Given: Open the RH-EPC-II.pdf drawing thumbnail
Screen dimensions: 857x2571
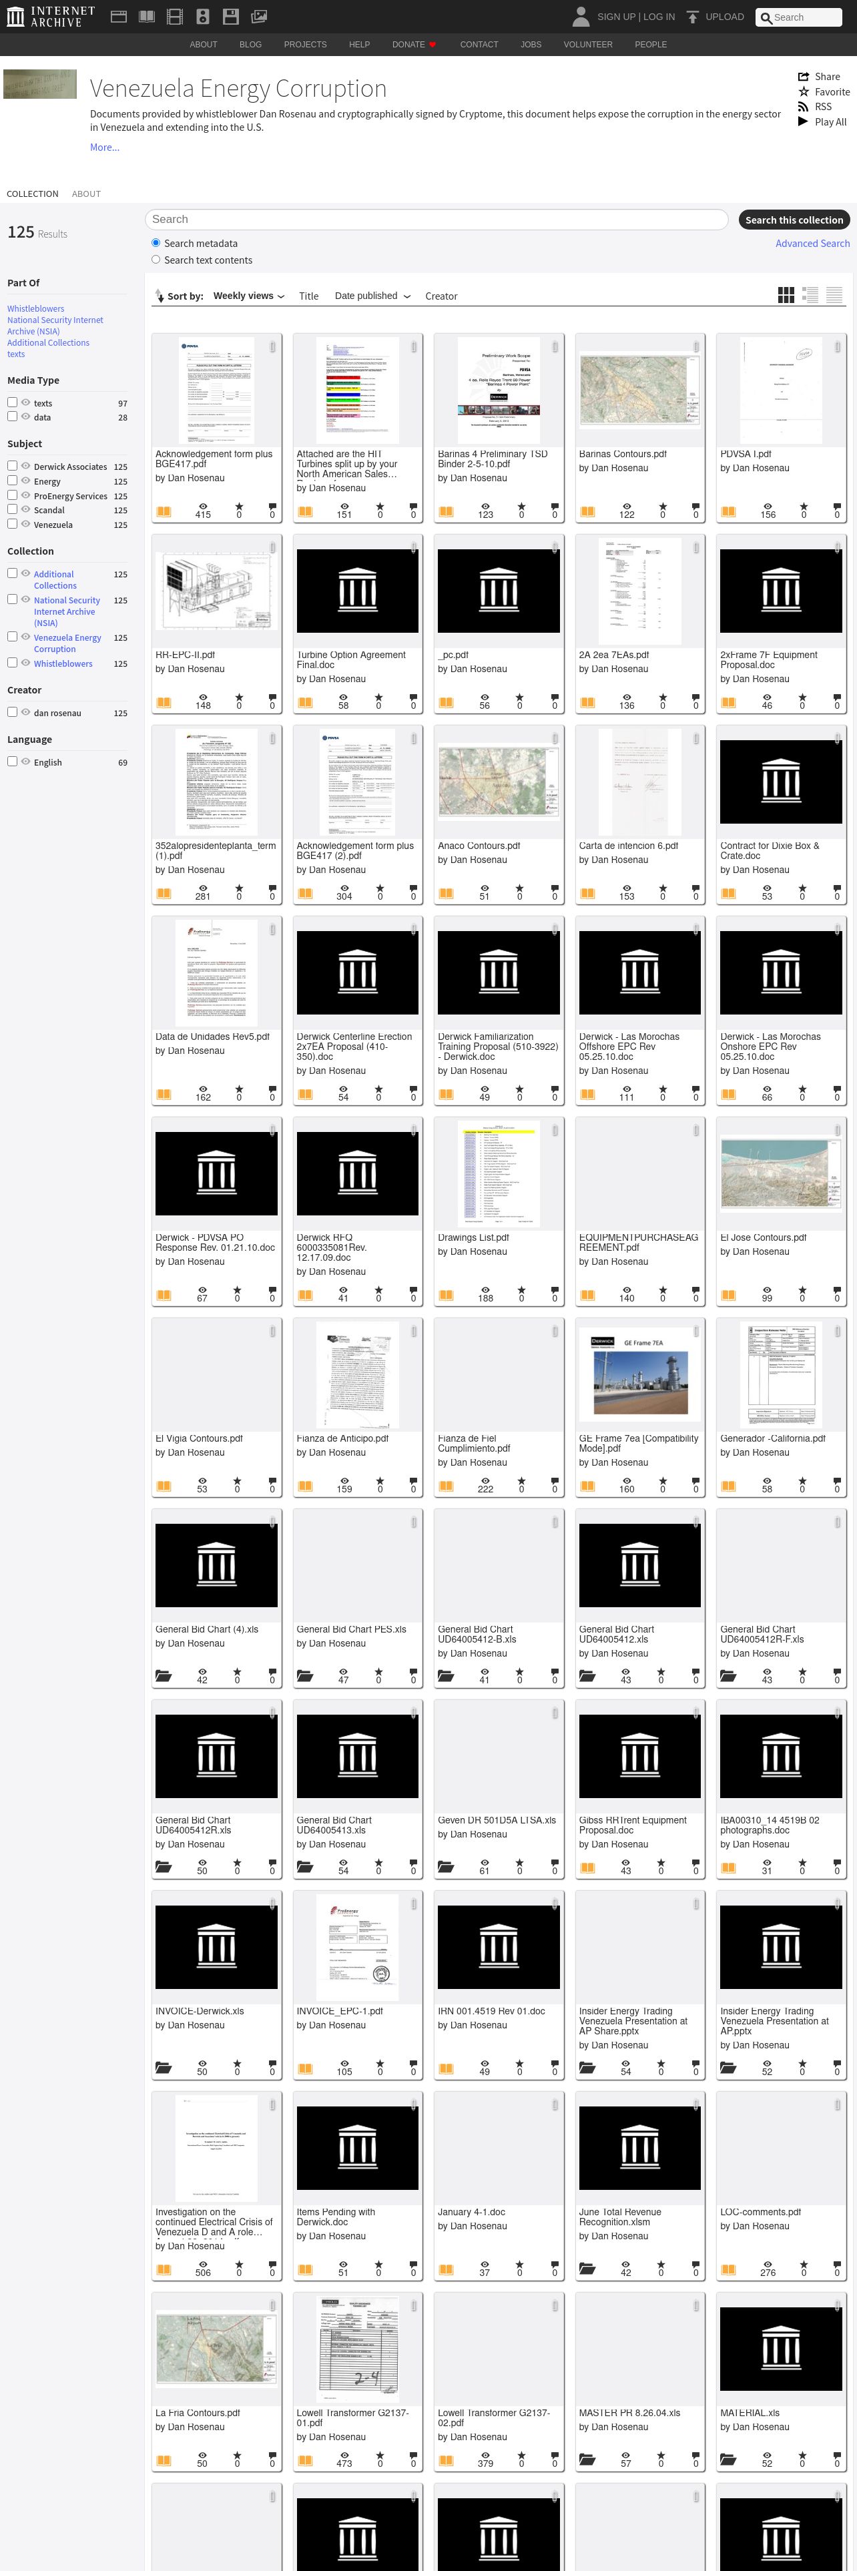Looking at the screenshot, I should tap(216, 592).
